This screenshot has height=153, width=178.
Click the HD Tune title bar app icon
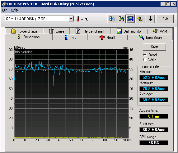tap(4, 4)
